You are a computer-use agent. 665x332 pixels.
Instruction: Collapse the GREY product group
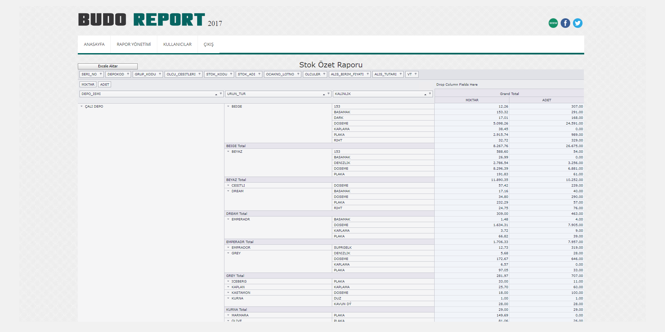(x=228, y=253)
